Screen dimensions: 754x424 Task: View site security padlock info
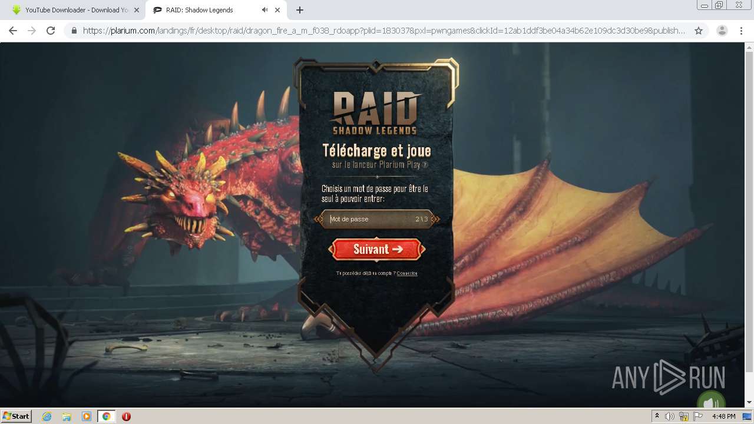[x=74, y=31]
